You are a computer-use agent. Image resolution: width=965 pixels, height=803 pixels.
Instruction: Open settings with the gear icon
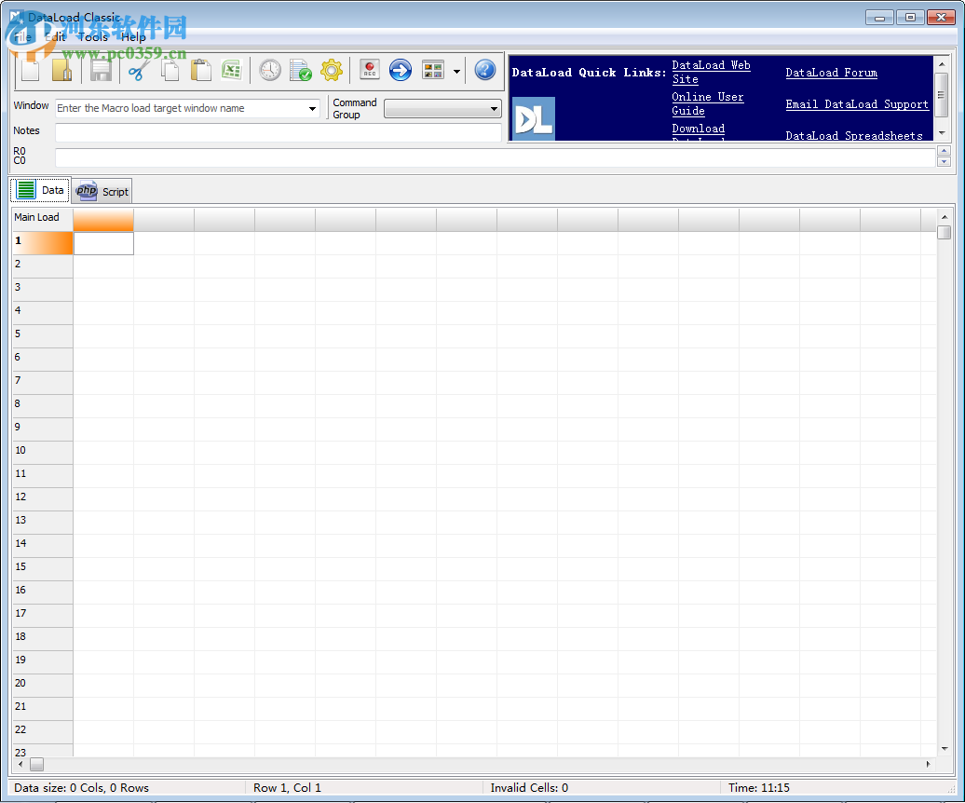(332, 70)
